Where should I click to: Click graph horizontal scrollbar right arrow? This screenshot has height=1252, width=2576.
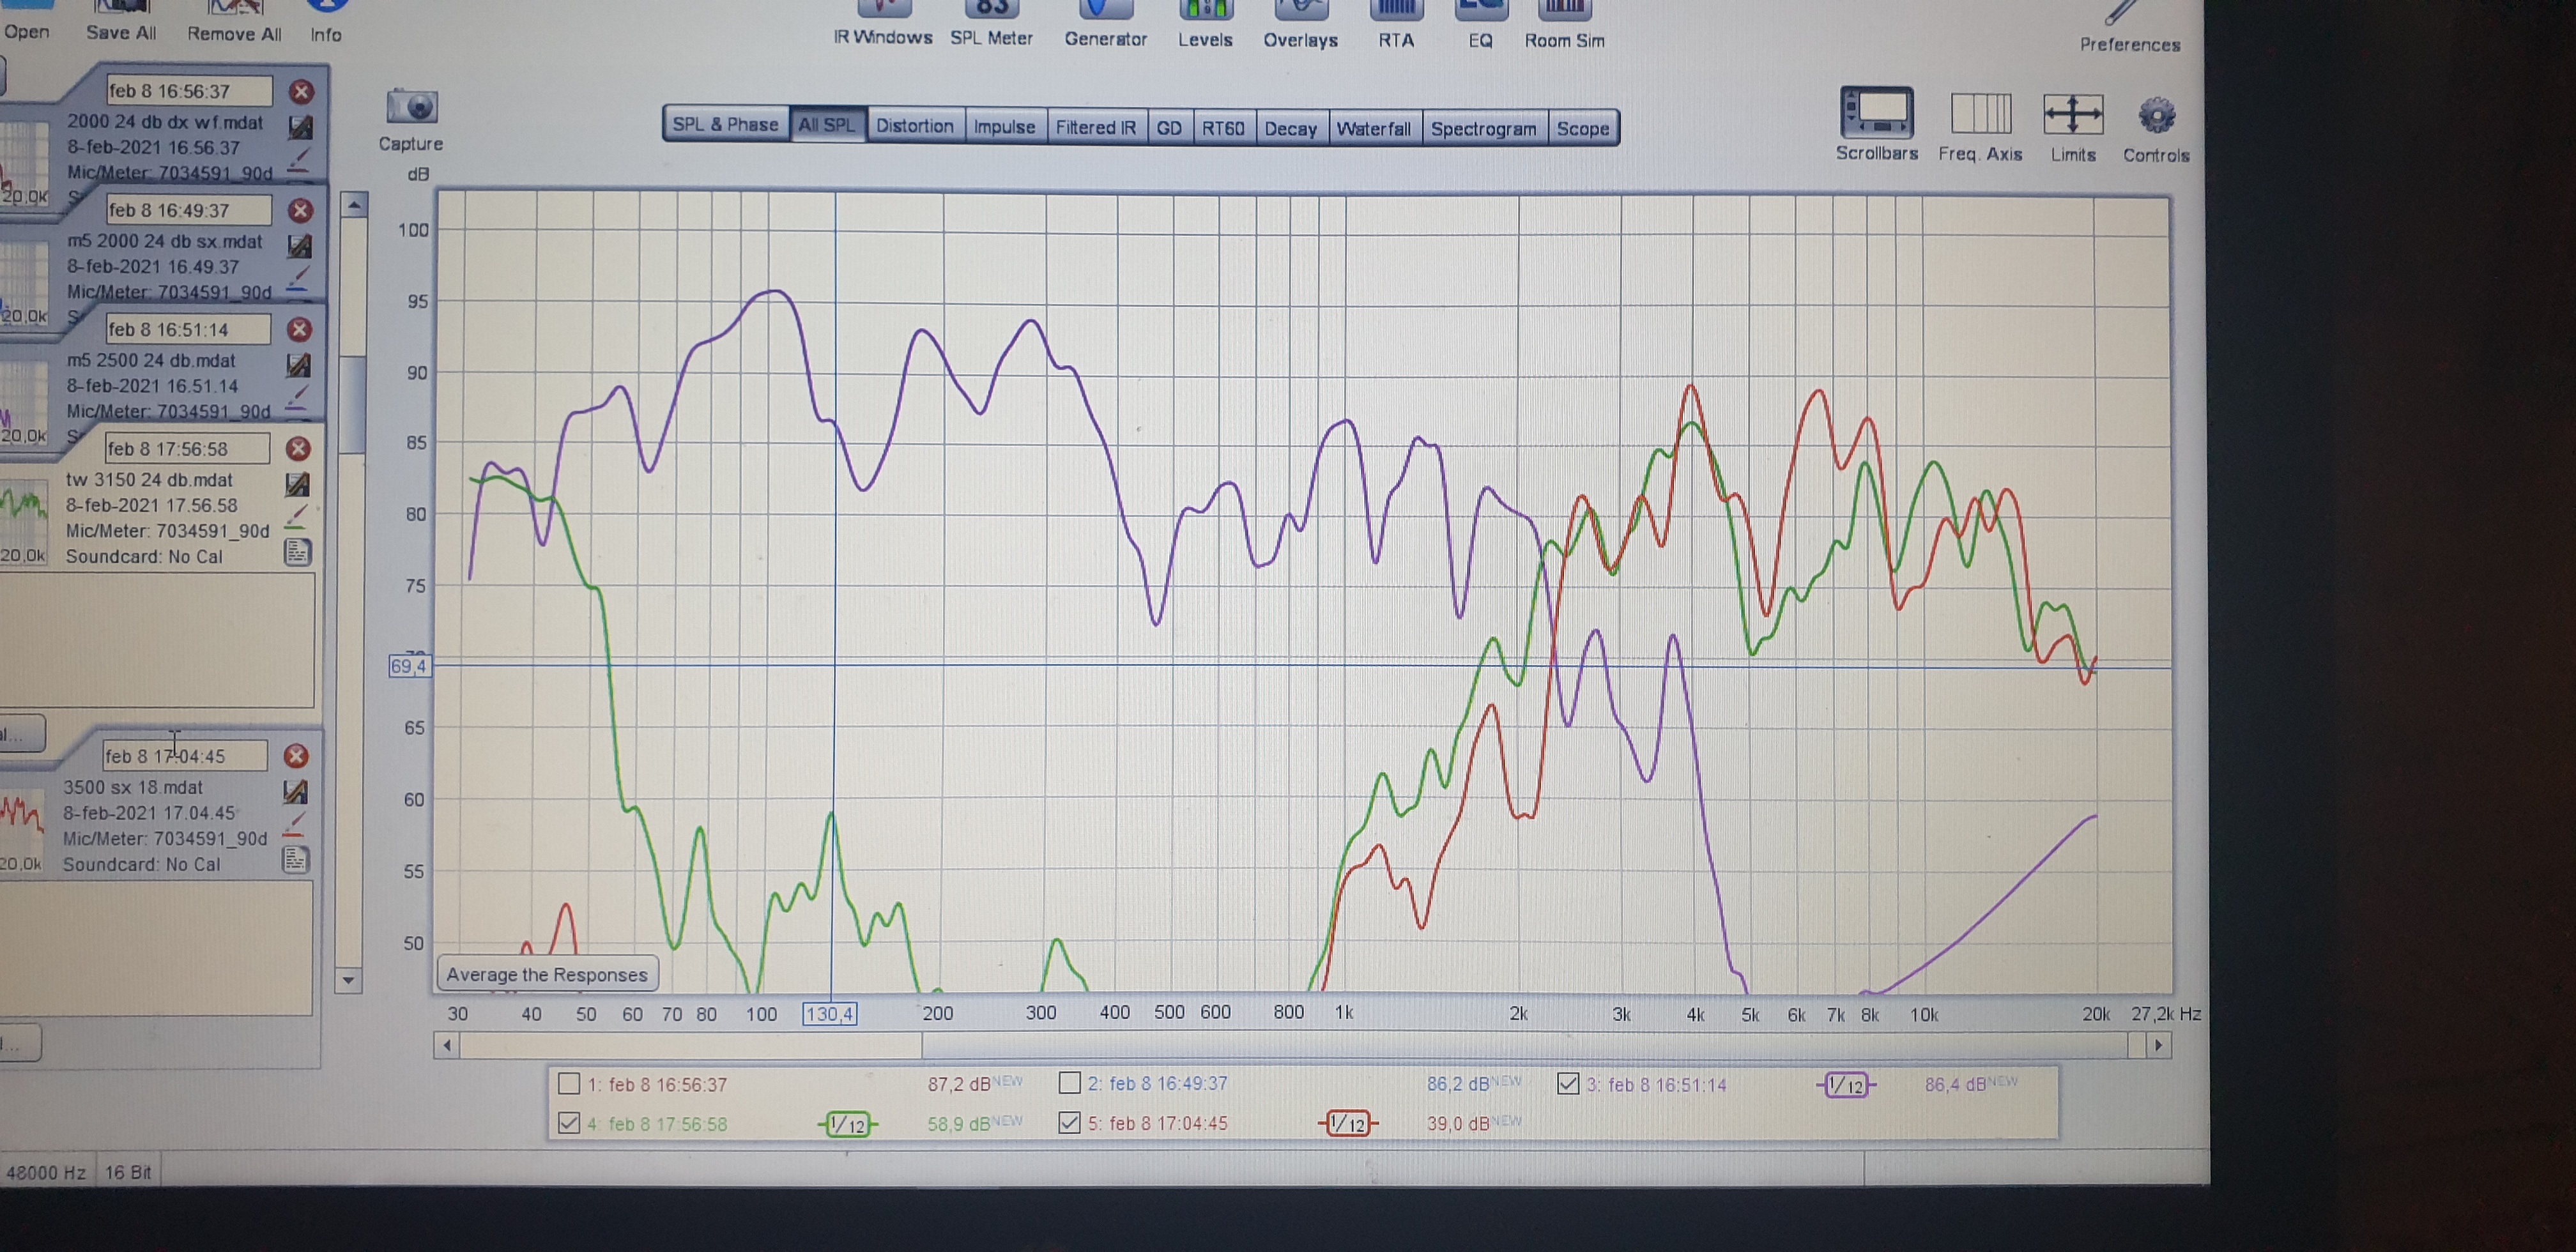(x=2159, y=1045)
